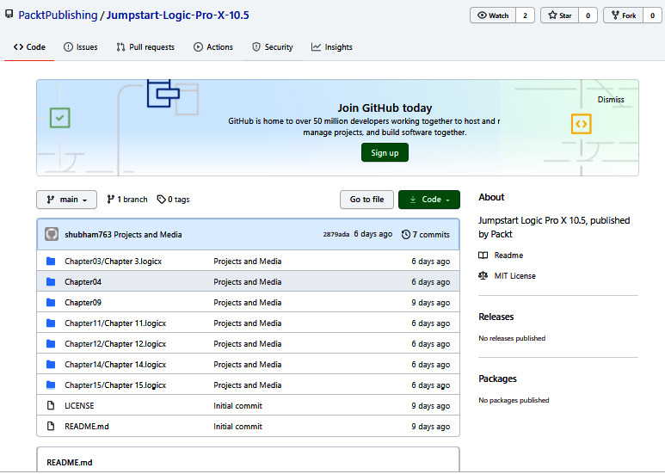
Task: Open Chapter11/Chapter 11.logicx folder
Action: (x=115, y=323)
